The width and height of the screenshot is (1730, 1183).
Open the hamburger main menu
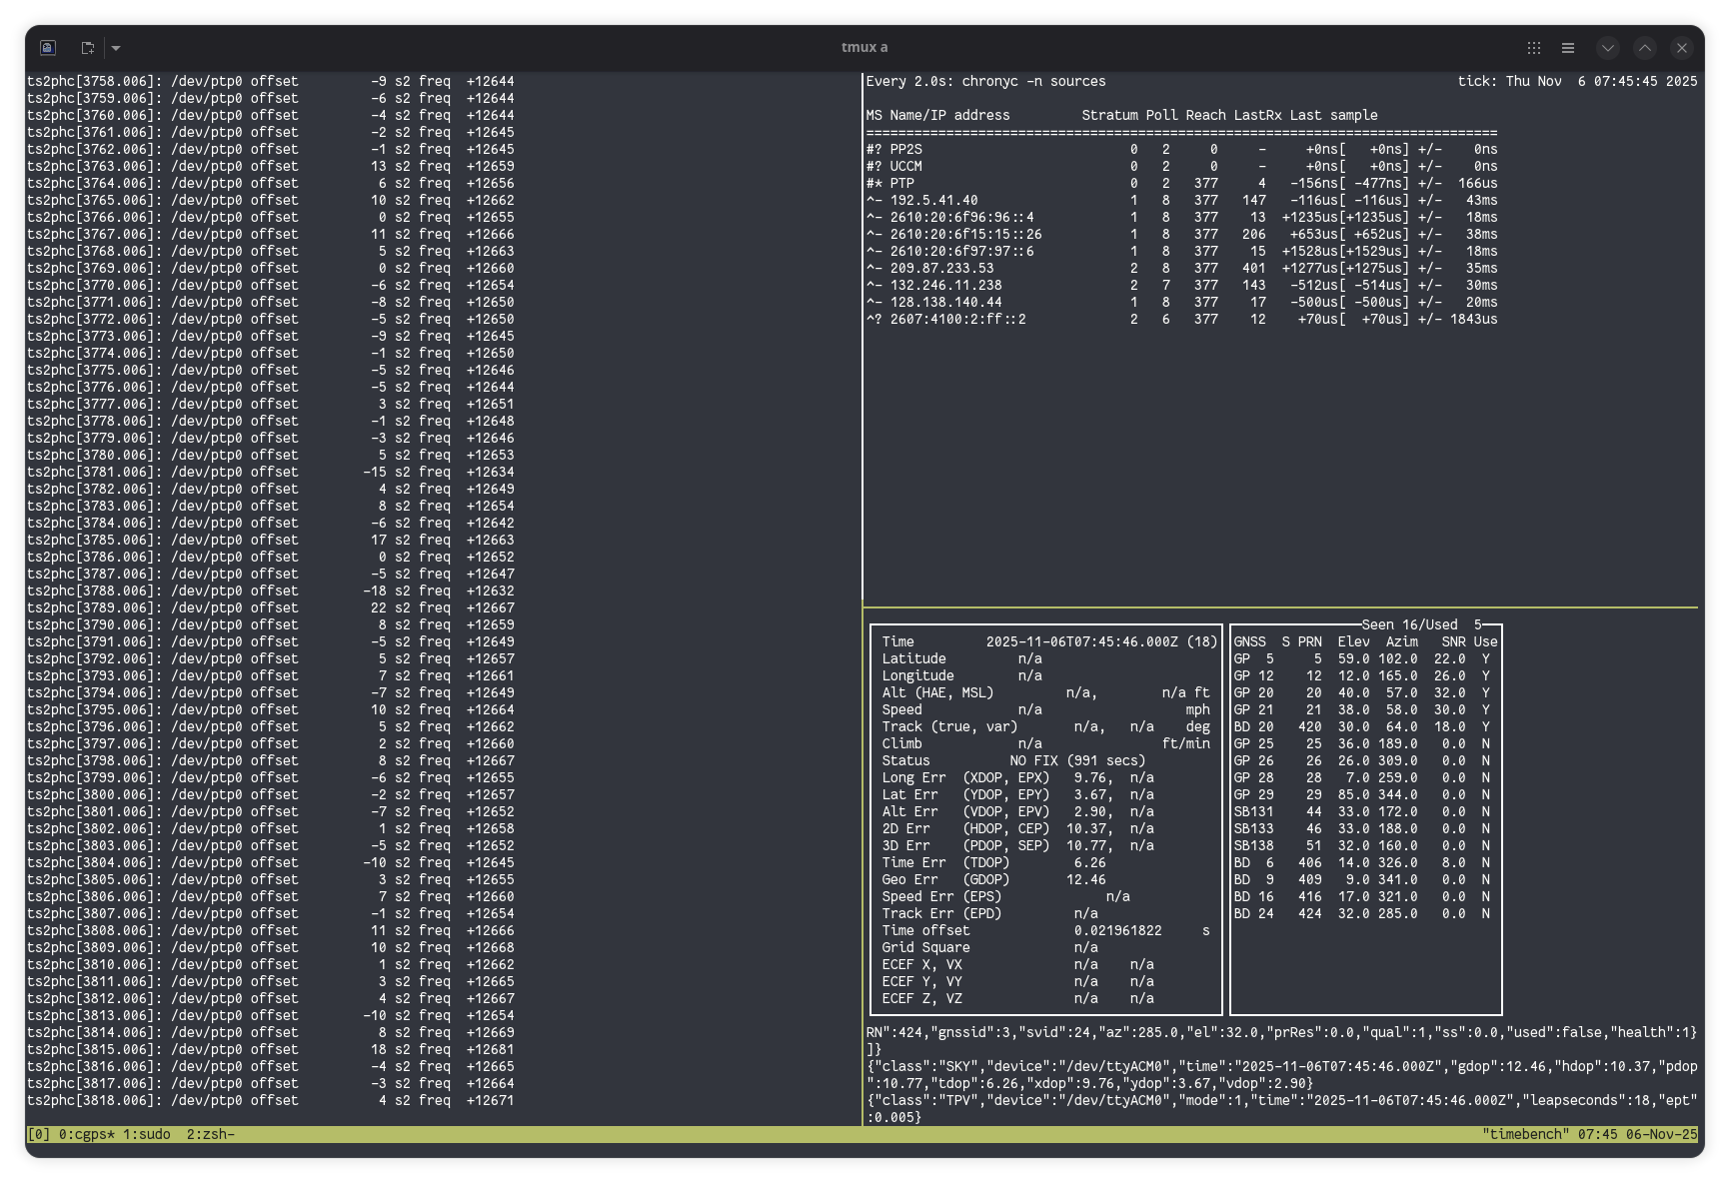pyautogui.click(x=1568, y=48)
